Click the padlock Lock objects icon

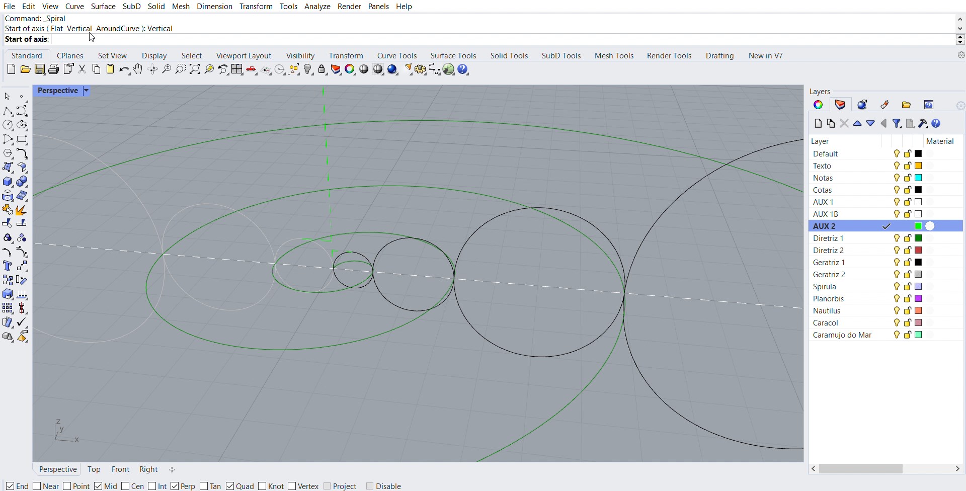[x=322, y=69]
